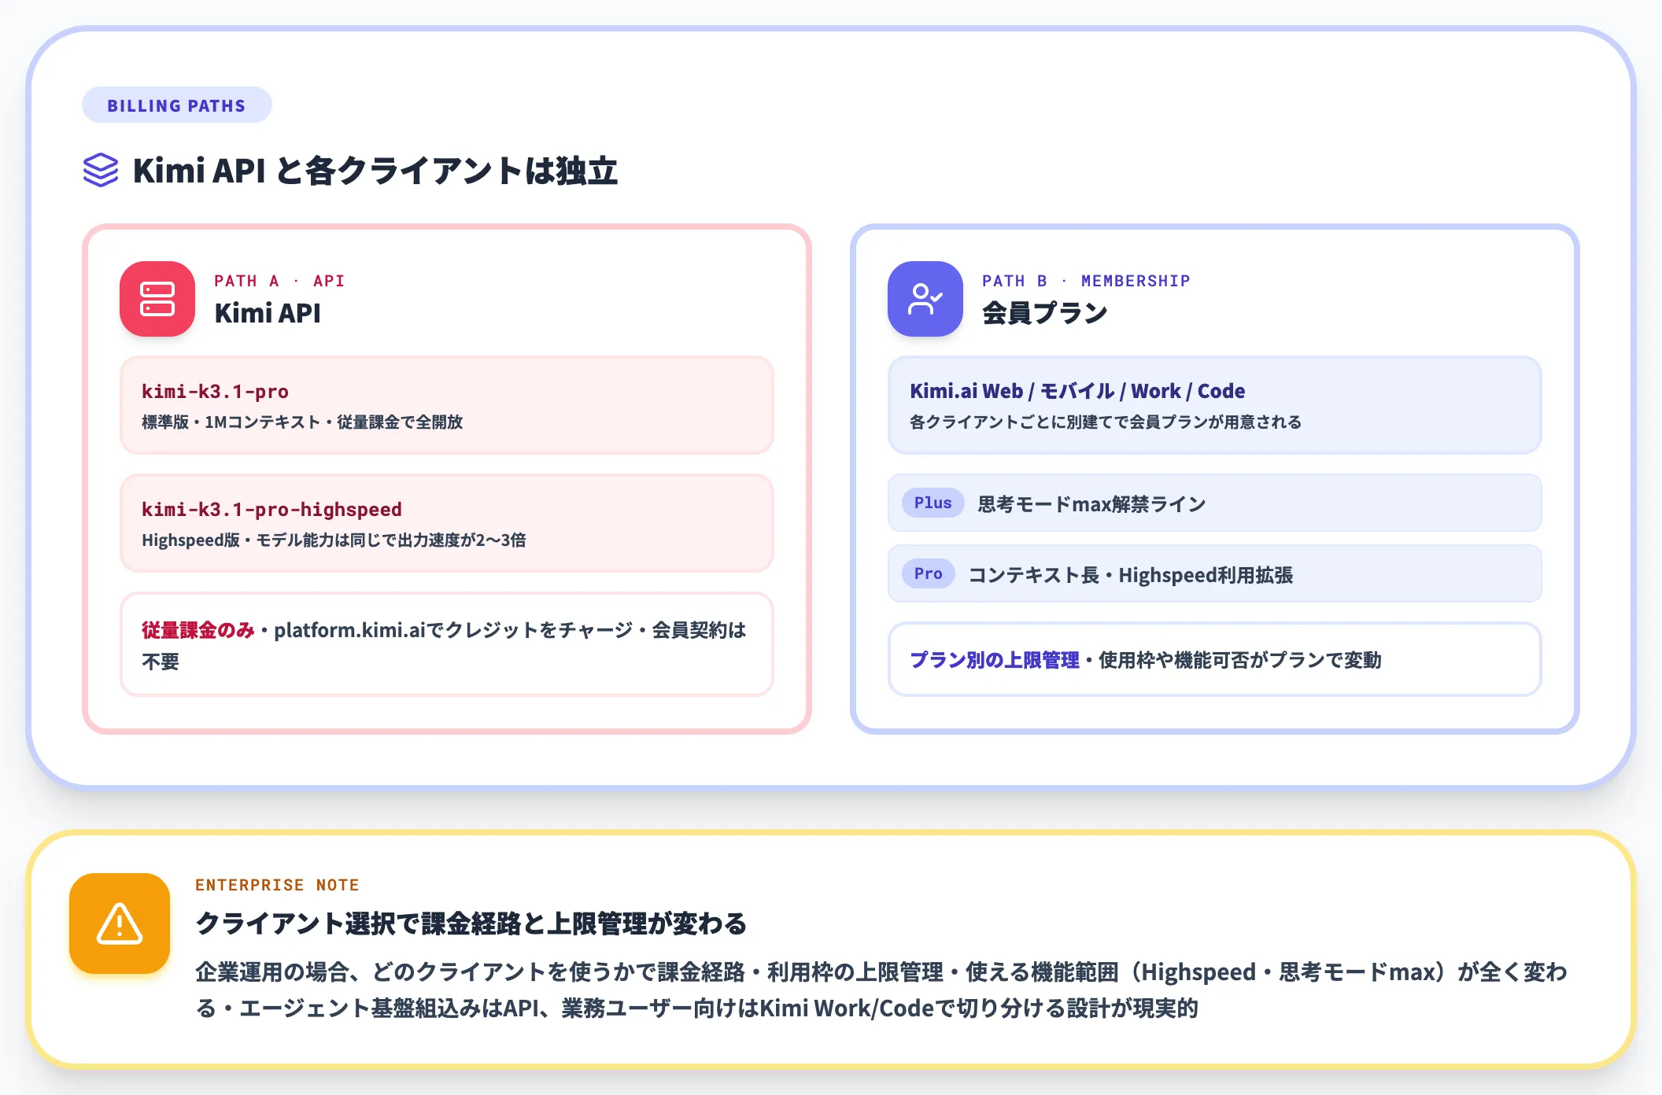Click the heading Kimi API と各クライアントは独立
The image size is (1662, 1095).
pyautogui.click(x=375, y=171)
